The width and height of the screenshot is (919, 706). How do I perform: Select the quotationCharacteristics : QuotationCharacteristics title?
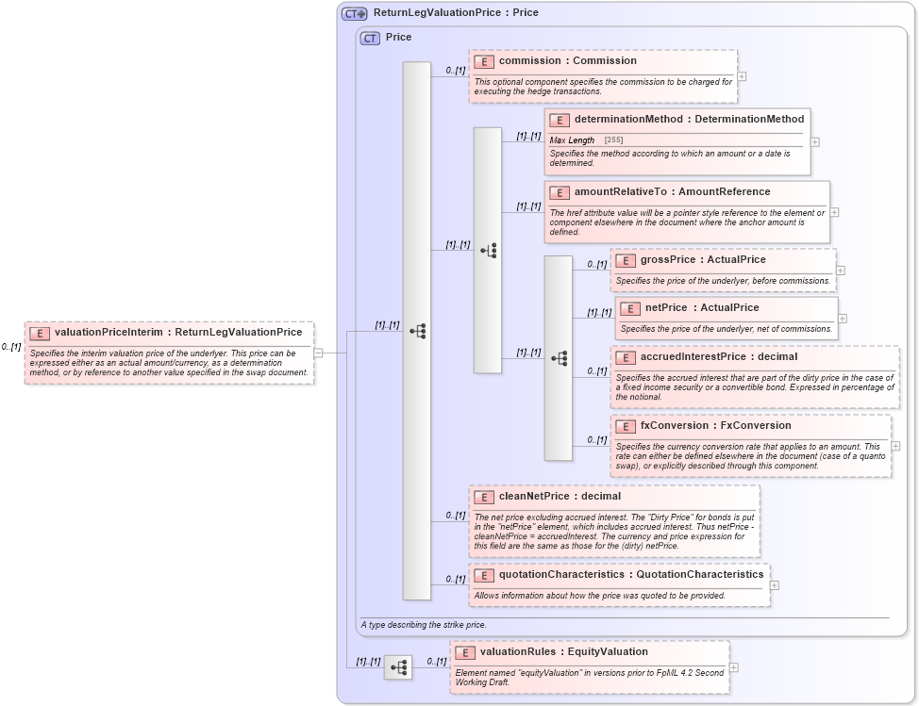click(x=631, y=575)
